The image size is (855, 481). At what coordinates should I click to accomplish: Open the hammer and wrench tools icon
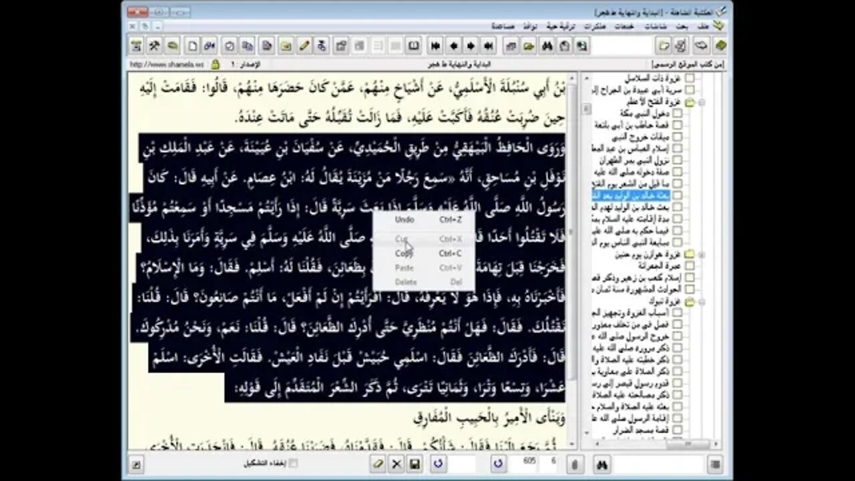click(x=154, y=46)
